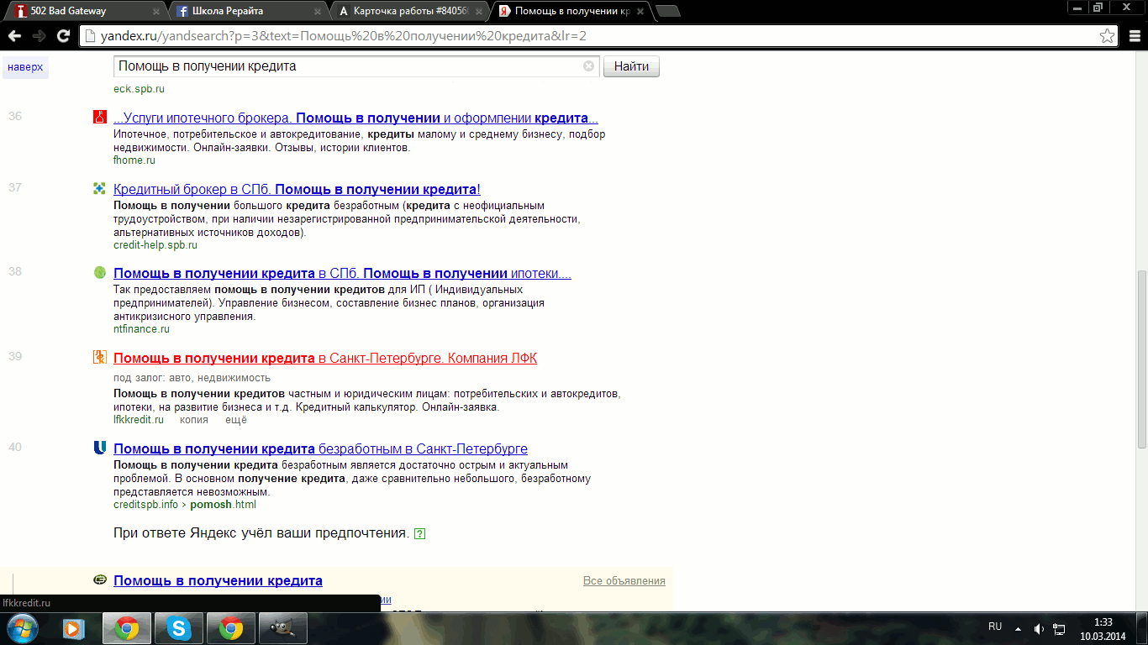The height and width of the screenshot is (645, 1148).
Task: Open GIMP from the taskbar
Action: click(x=283, y=628)
